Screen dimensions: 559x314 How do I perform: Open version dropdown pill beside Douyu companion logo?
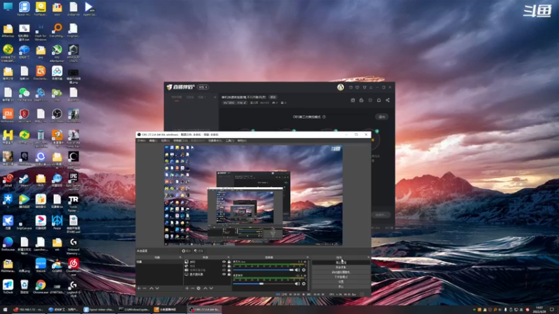(203, 87)
